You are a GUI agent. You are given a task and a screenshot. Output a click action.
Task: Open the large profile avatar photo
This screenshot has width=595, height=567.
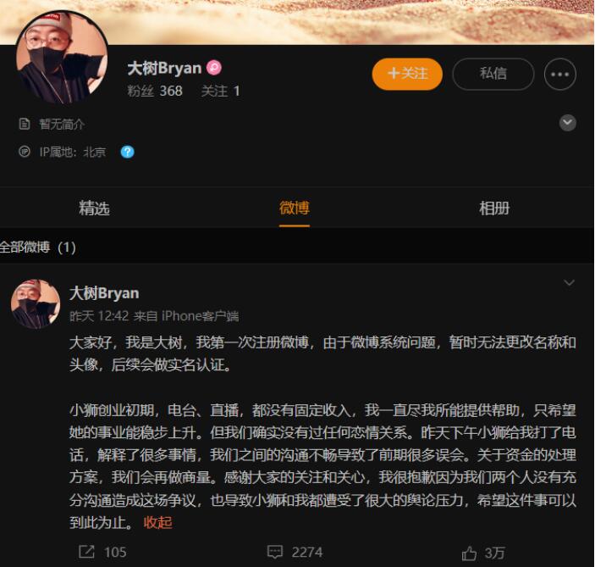62,58
